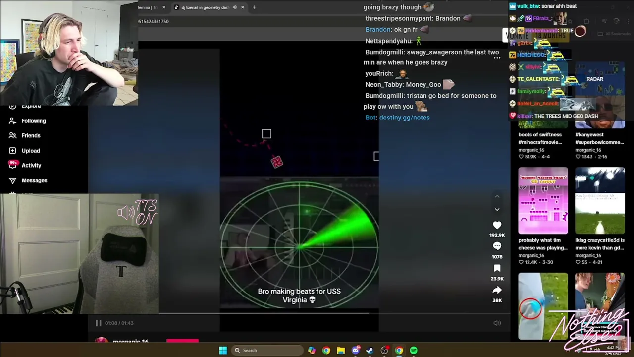Open a new browser tab with plus button
The image size is (634, 357).
(x=254, y=7)
